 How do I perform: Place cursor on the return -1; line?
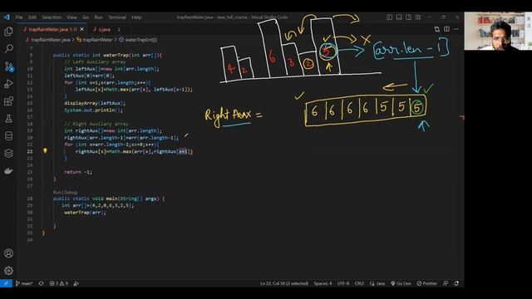tap(78, 172)
